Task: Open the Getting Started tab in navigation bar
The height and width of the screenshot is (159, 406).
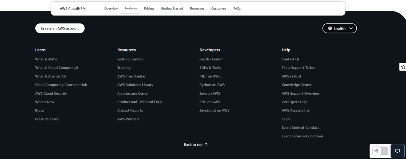Action: [x=172, y=8]
